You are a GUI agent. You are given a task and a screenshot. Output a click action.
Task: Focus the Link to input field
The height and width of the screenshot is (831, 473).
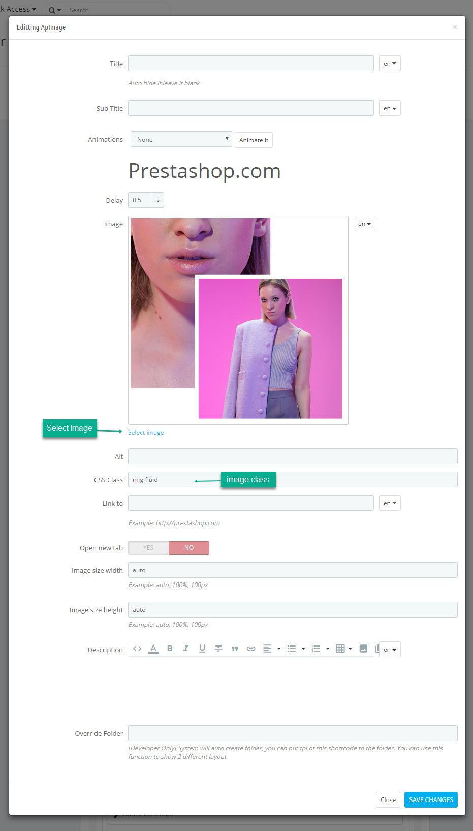pyautogui.click(x=251, y=503)
